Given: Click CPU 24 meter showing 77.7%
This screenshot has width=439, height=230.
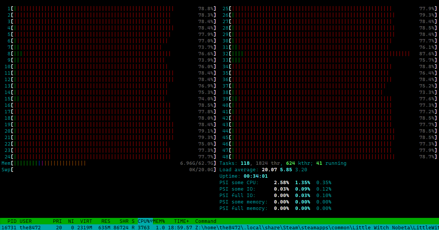Looking at the screenshot, I should 110,157.
